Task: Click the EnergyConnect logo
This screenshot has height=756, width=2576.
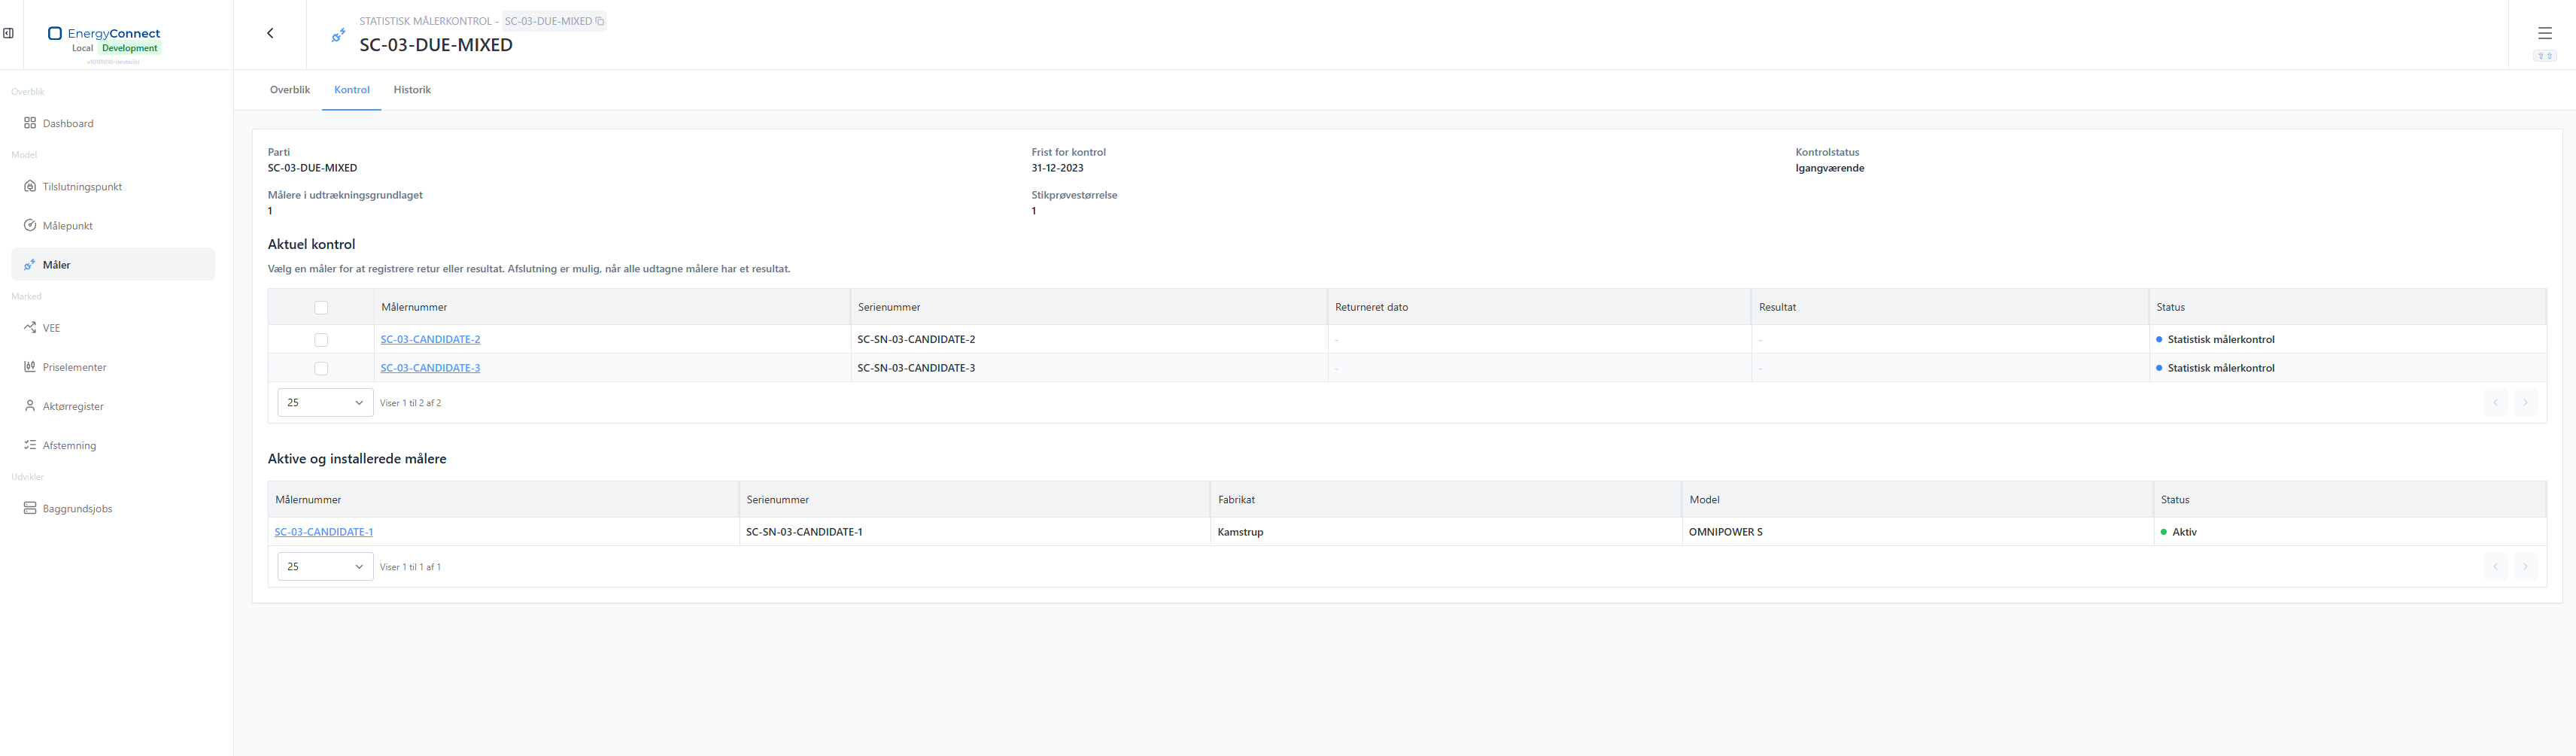Action: coord(104,33)
